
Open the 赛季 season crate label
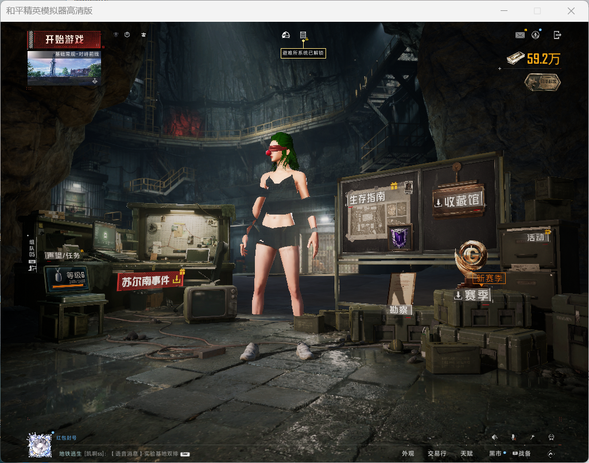click(472, 295)
